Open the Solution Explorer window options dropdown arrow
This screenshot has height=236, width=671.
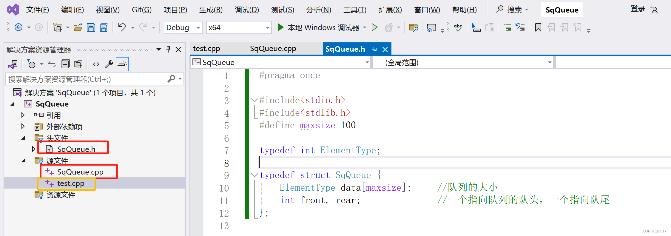tap(159, 49)
